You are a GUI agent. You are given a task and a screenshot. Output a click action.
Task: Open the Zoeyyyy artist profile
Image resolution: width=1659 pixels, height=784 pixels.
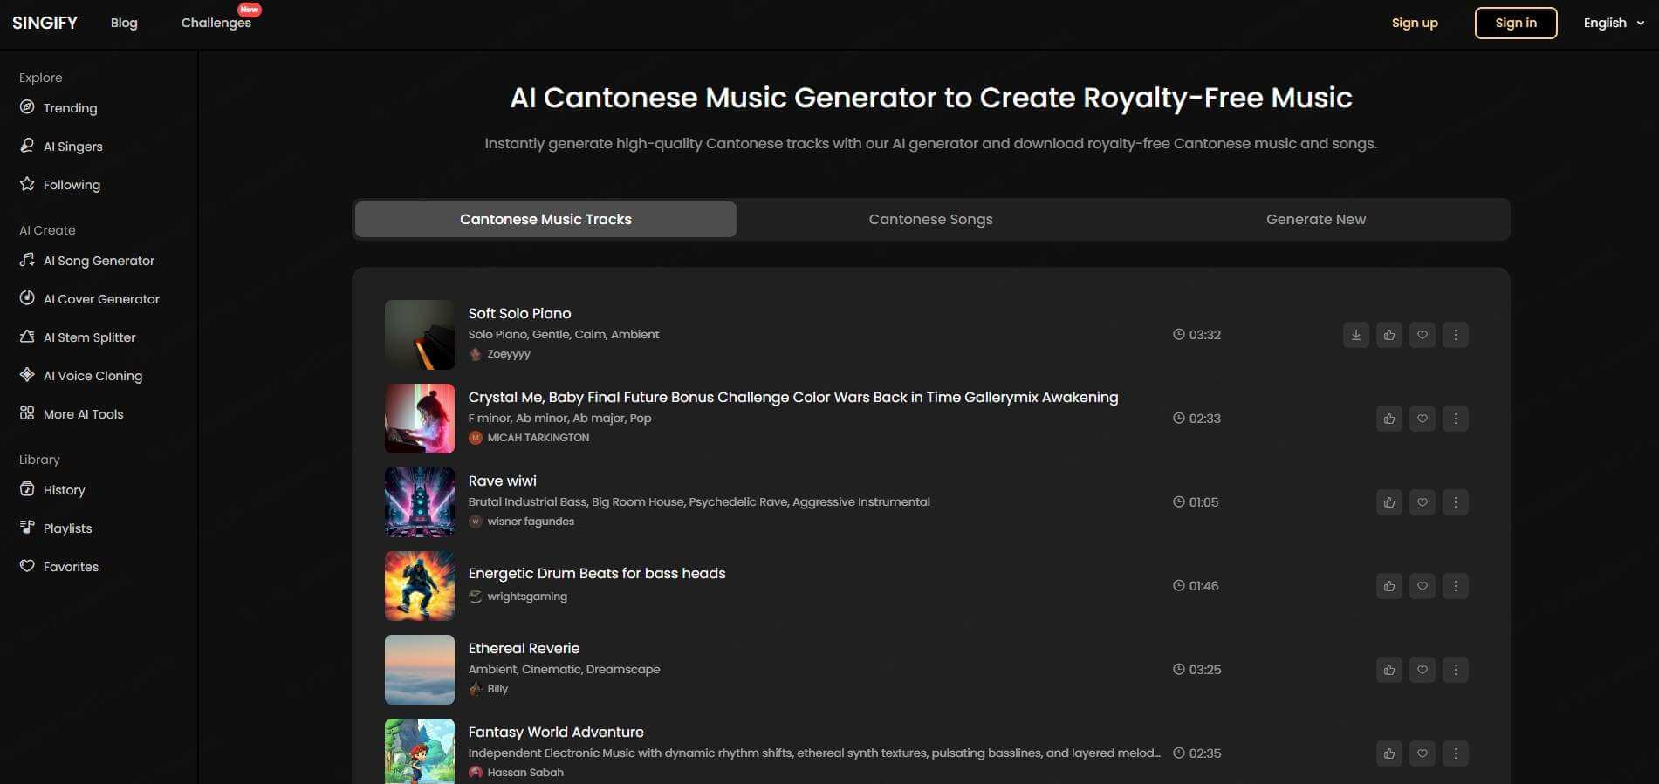click(509, 354)
